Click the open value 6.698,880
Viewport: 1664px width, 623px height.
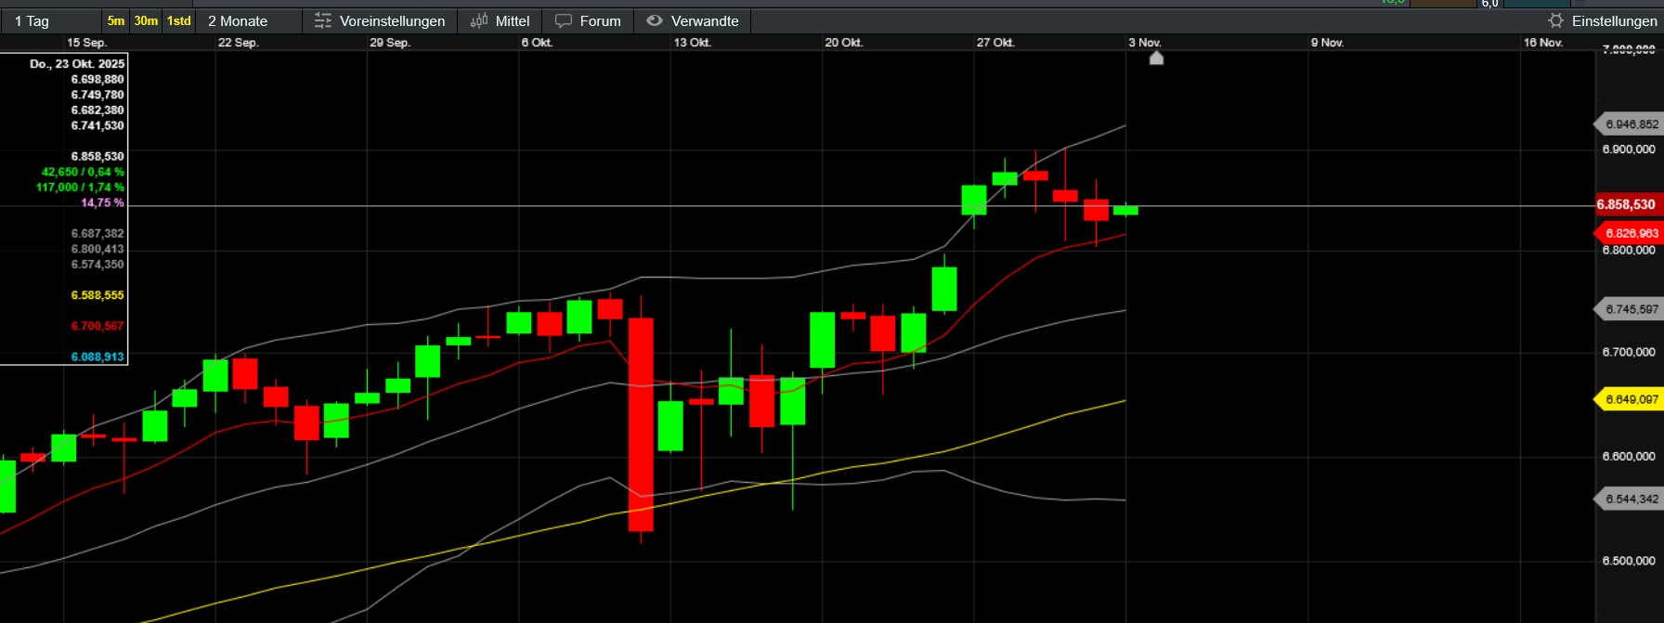[97, 79]
